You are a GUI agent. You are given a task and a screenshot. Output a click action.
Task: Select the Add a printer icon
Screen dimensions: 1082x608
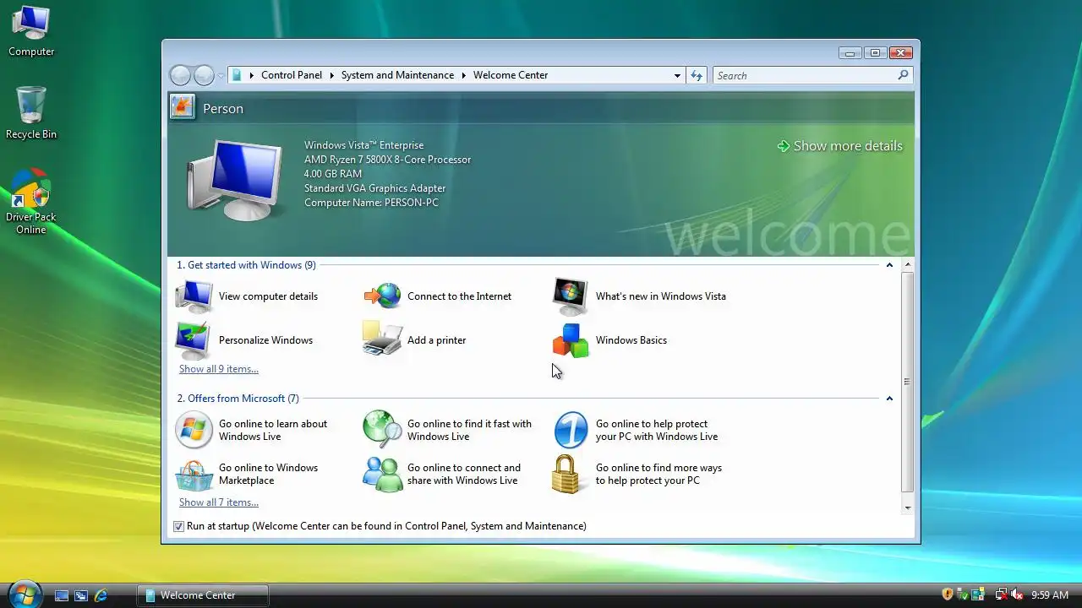(382, 339)
